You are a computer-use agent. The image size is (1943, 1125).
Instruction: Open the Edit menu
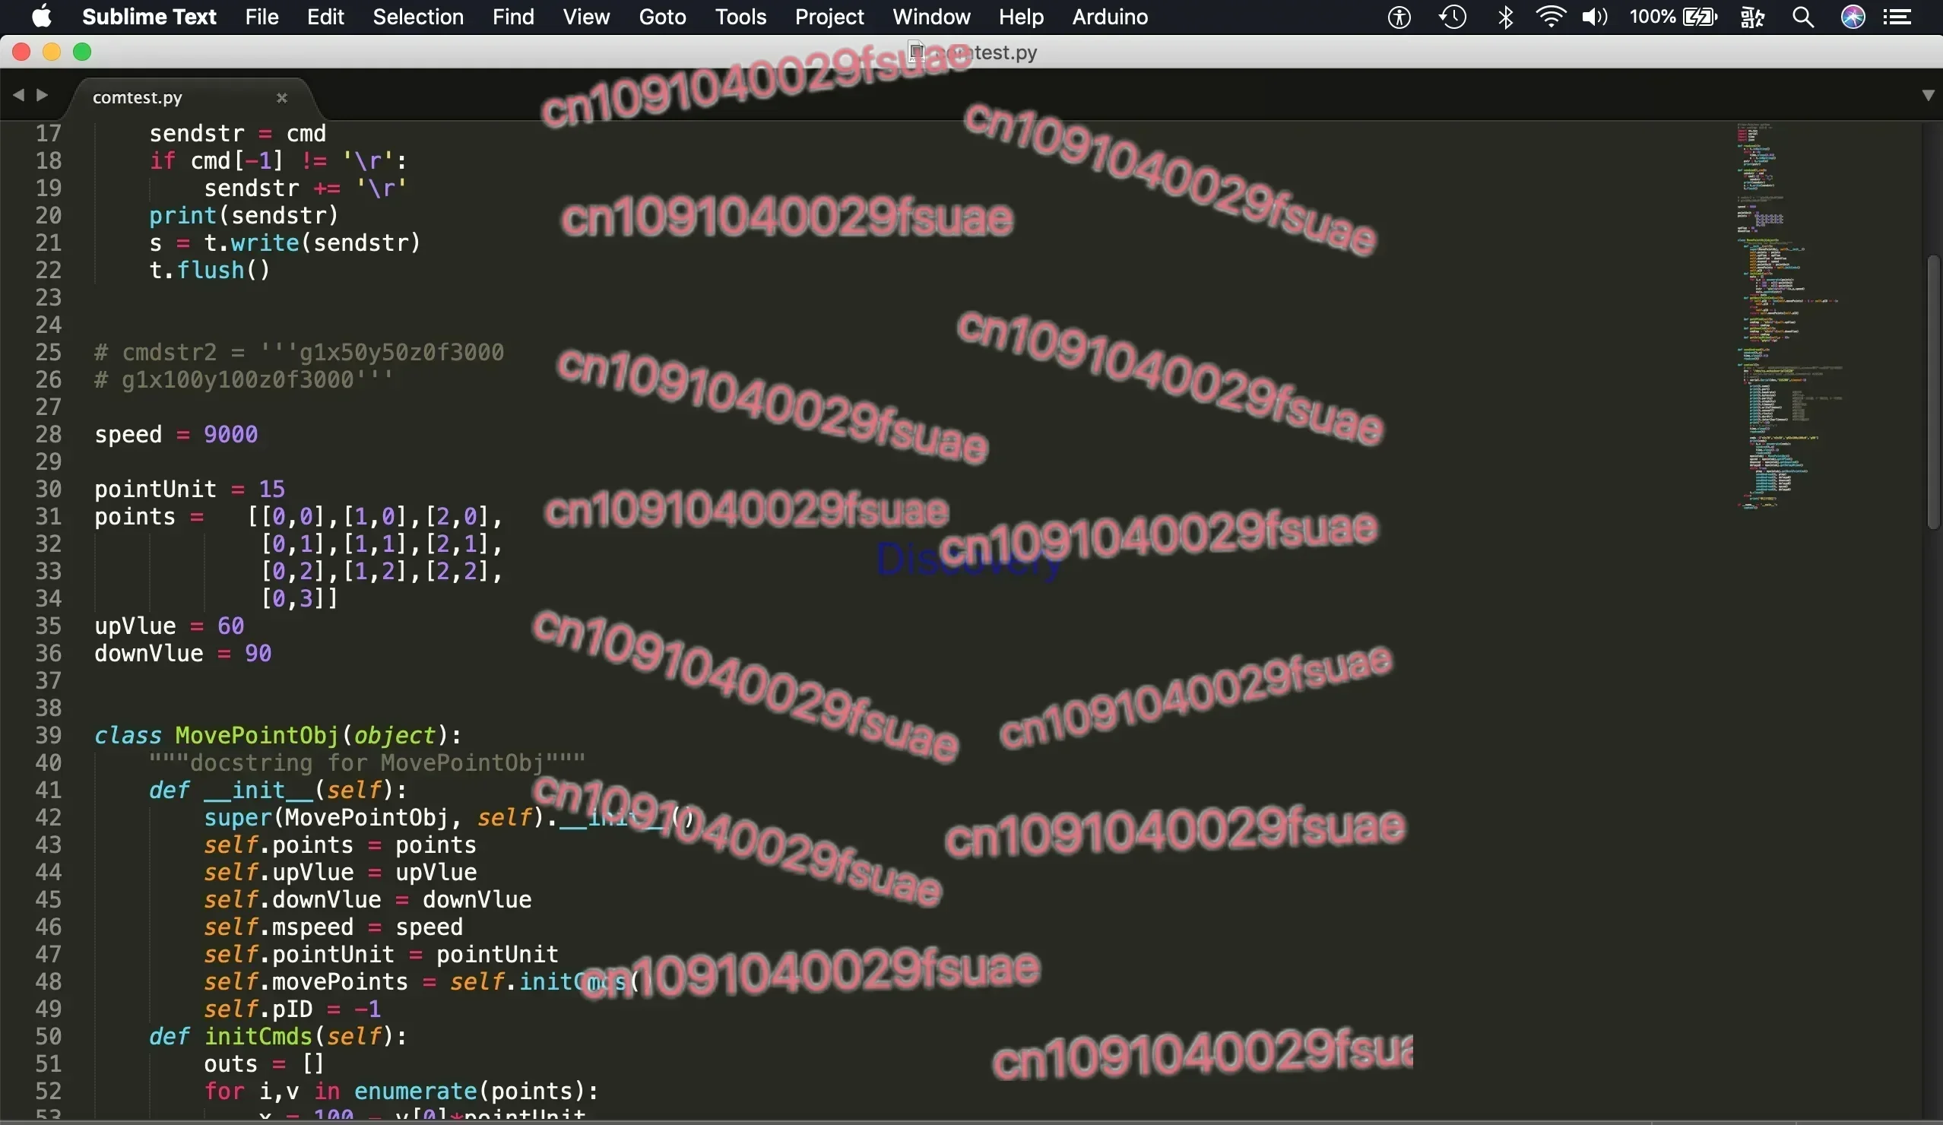pyautogui.click(x=325, y=16)
